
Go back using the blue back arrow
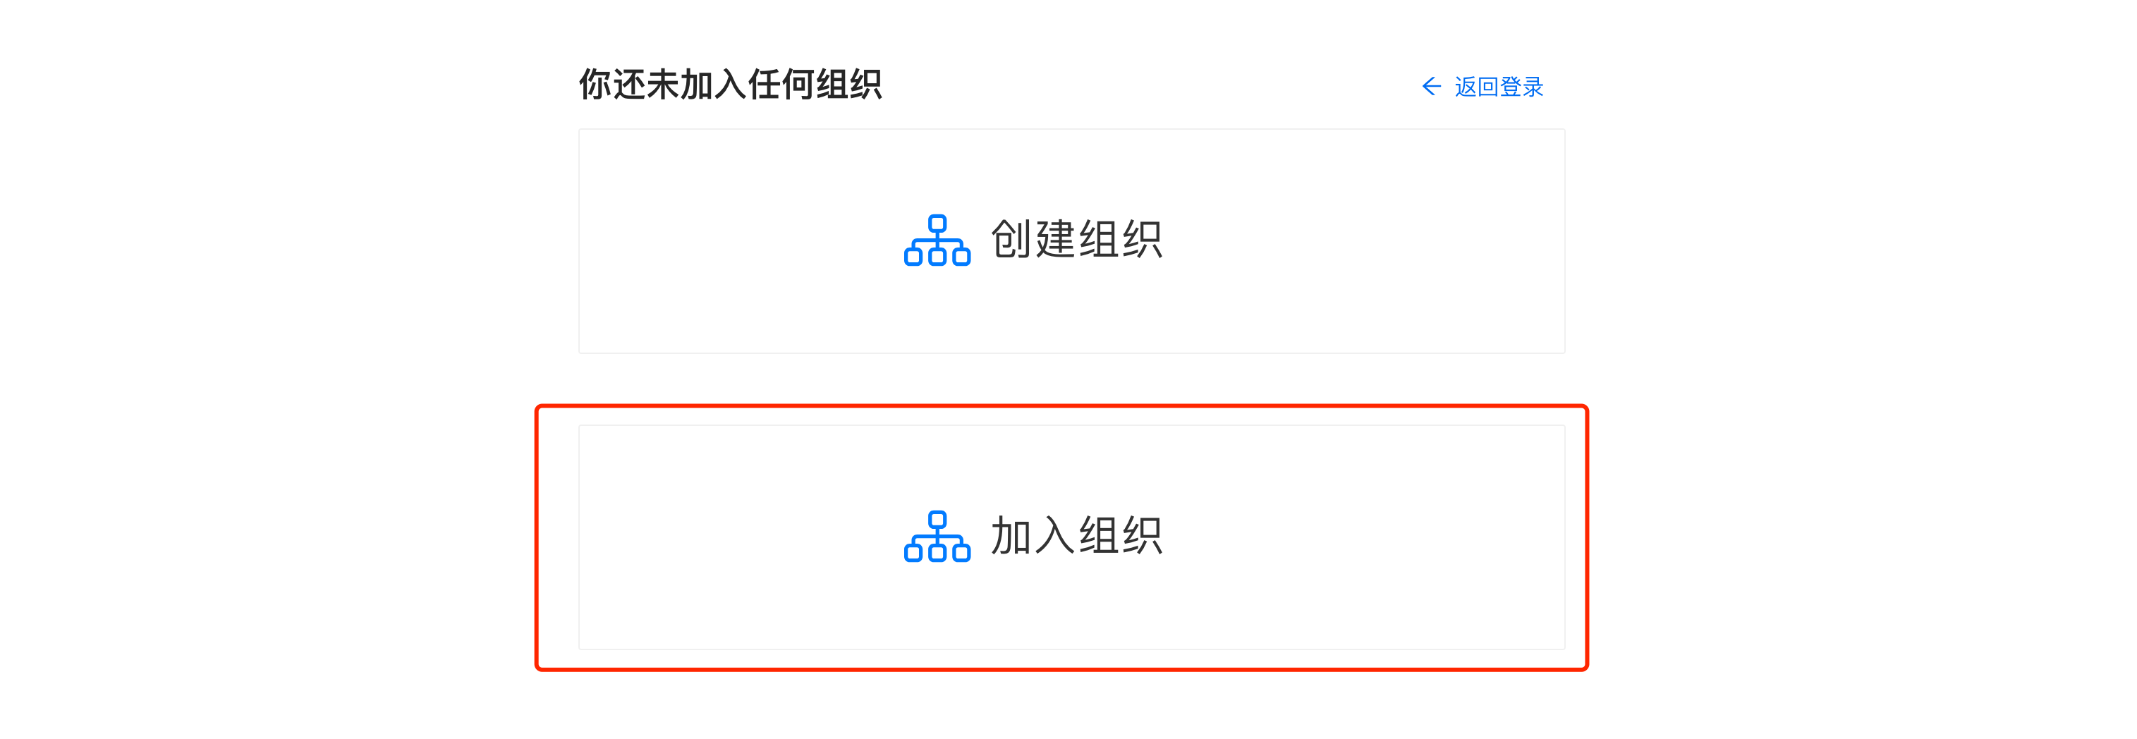(1431, 86)
